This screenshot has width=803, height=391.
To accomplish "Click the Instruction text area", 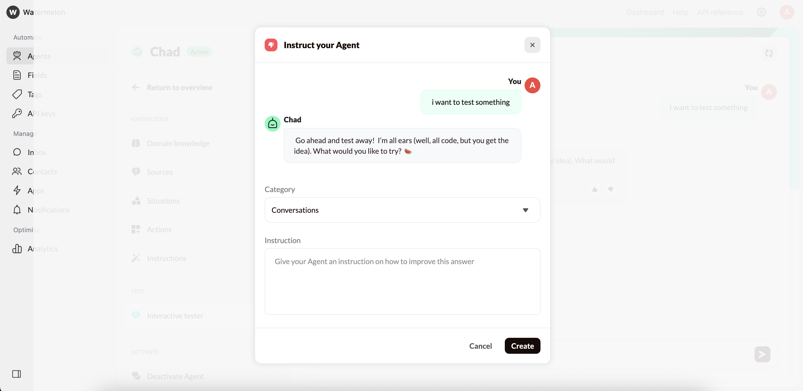I will point(402,281).
